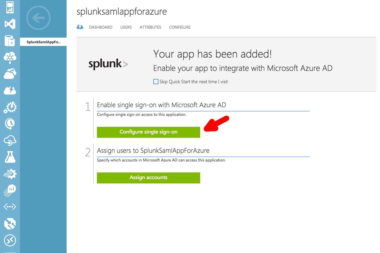Click Assign accounts button

tap(149, 178)
